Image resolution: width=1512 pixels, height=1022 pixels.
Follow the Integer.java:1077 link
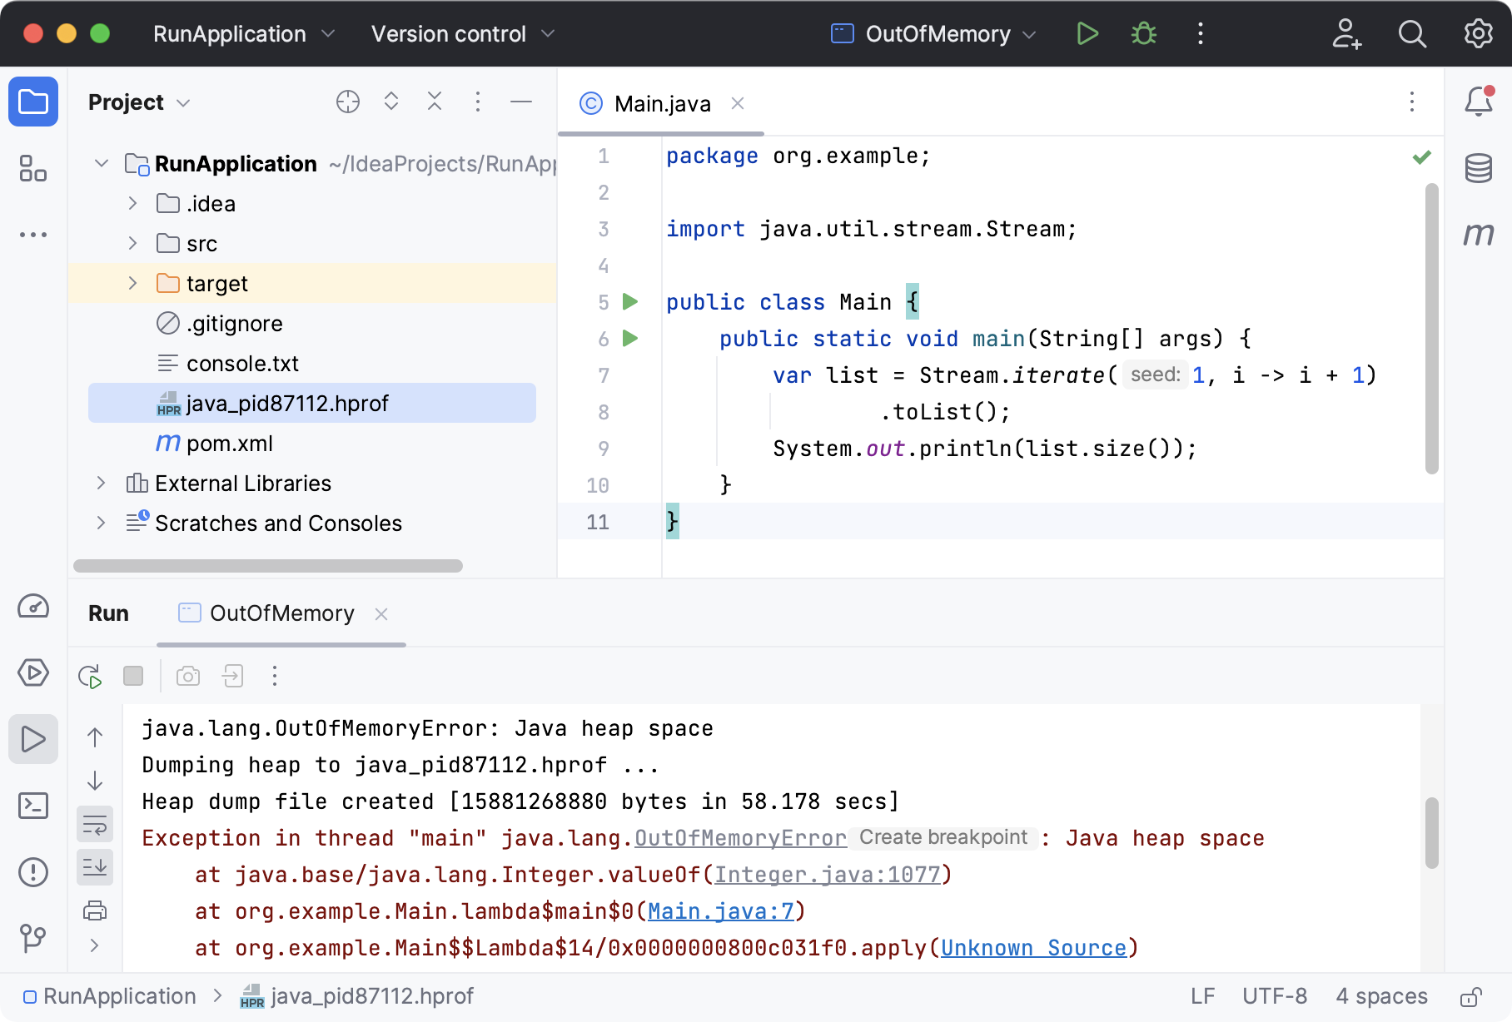point(828,875)
